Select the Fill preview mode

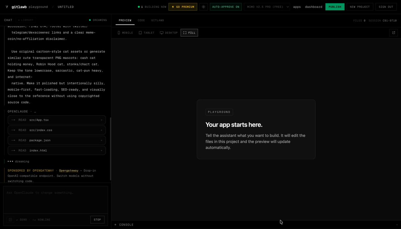point(189,33)
